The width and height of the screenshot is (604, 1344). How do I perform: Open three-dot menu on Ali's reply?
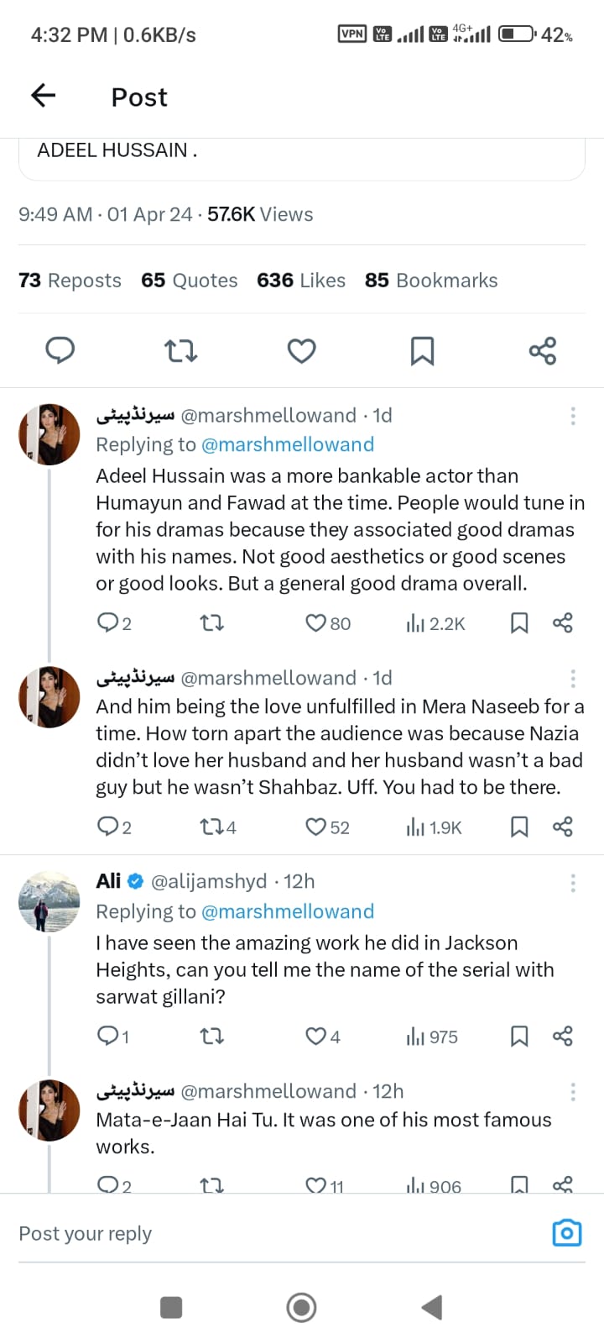tap(573, 882)
